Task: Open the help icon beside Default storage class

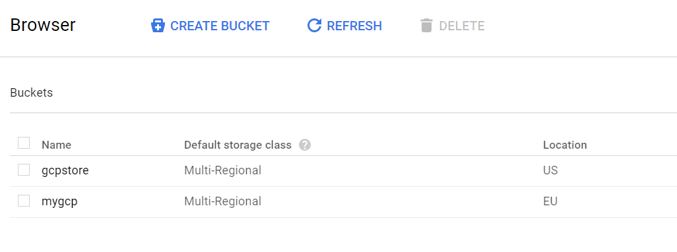Action: pos(305,145)
